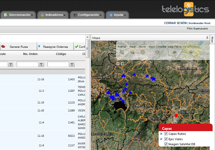This screenshot has width=215, height=150.
Task: Select the Mover hand pan tool
Action: 142,52
